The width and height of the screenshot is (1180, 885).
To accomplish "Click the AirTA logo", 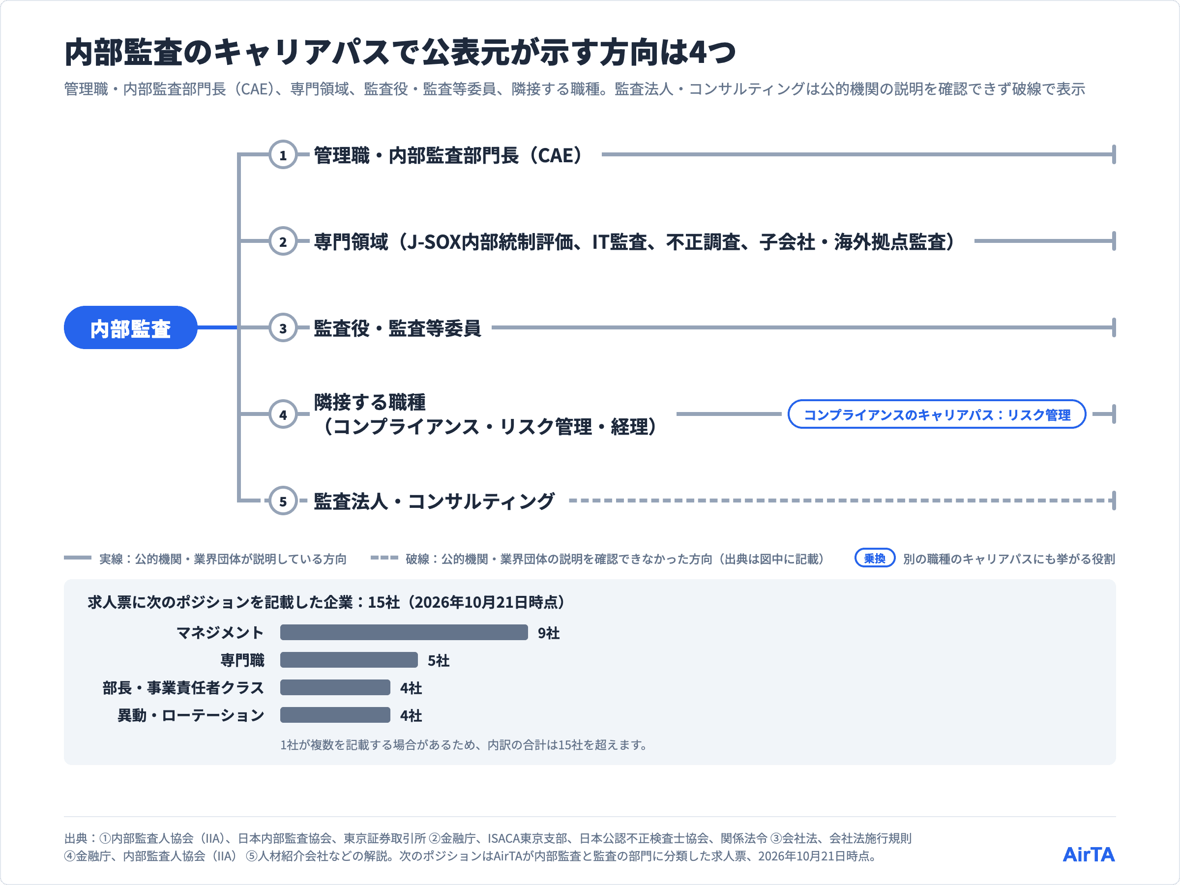I will pos(1089,854).
